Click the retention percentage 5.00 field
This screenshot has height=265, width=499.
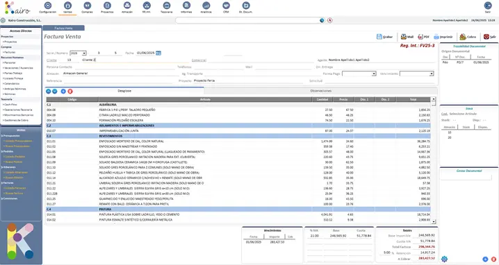pyautogui.click(x=386, y=253)
